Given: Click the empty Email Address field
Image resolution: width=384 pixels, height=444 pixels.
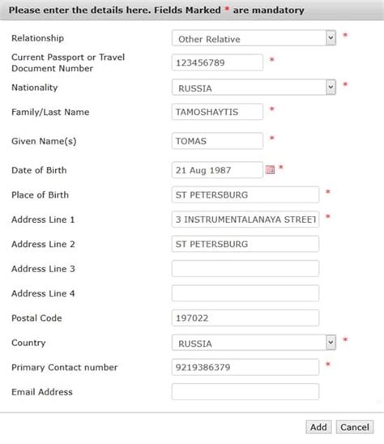Looking at the screenshot, I should click(x=245, y=391).
